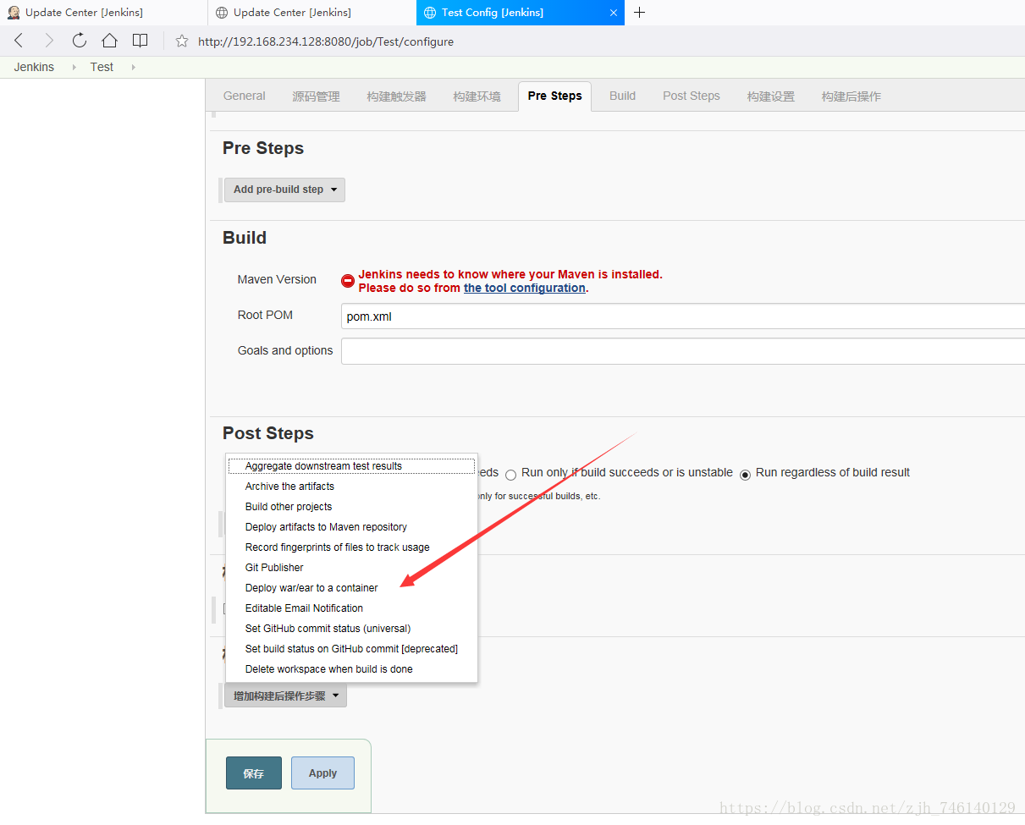Choose Record fingerprints of files option
1025x825 pixels.
351,547
